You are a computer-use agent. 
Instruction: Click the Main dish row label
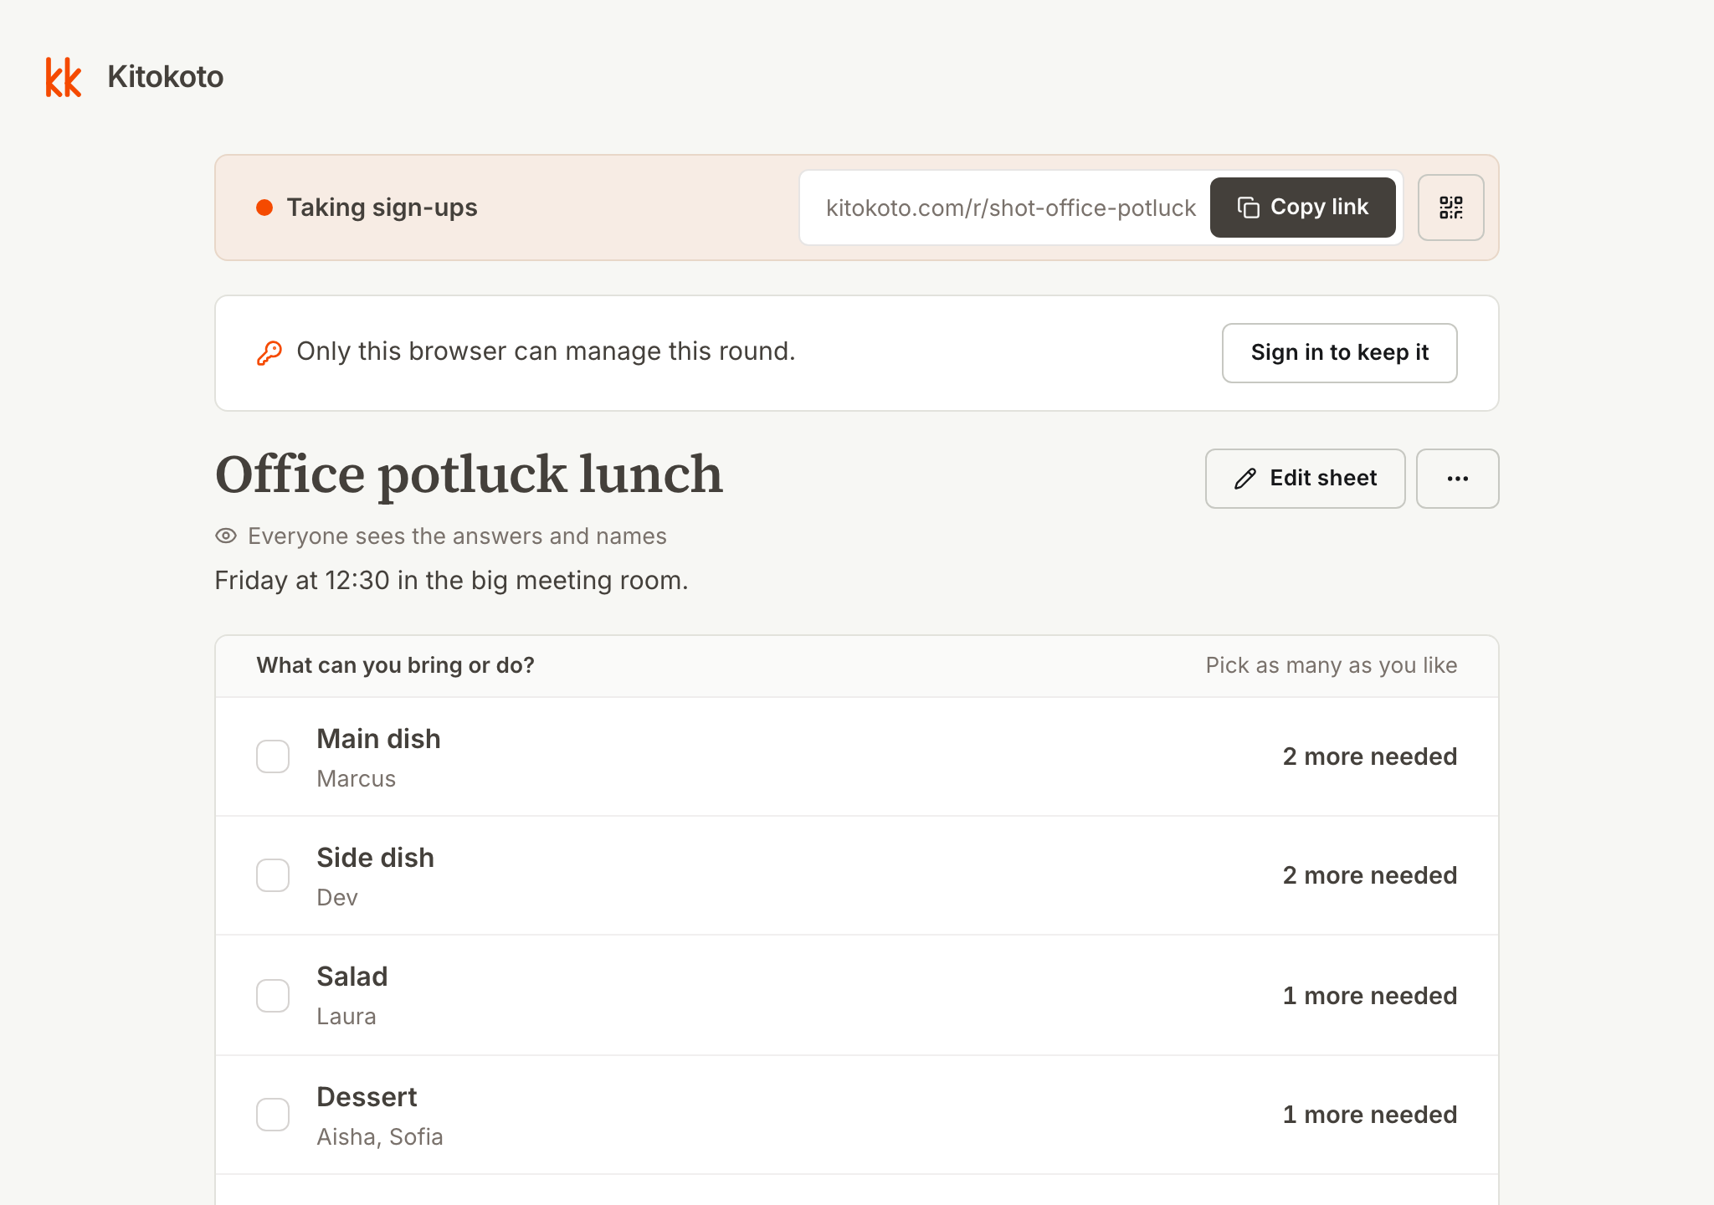click(x=378, y=739)
